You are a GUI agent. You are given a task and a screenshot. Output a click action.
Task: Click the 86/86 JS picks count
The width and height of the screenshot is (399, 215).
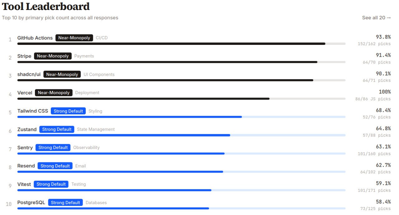tap(373, 99)
